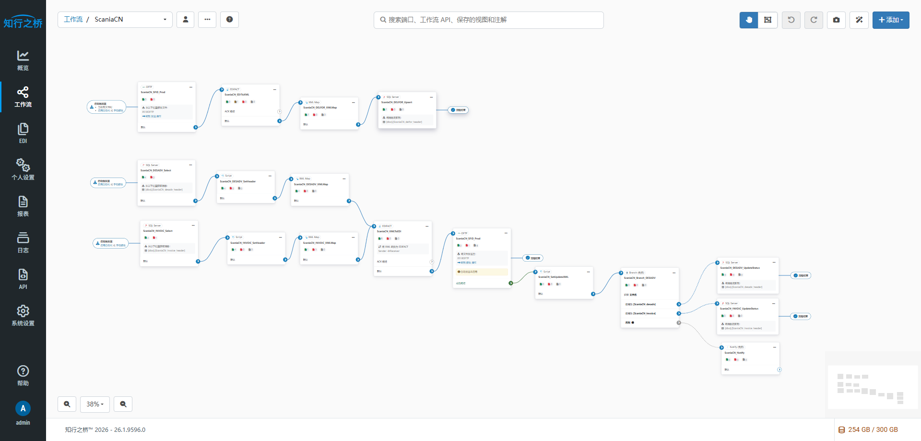The width and height of the screenshot is (921, 441).
Task: Go to 个人设置 personal settings
Action: click(x=23, y=170)
